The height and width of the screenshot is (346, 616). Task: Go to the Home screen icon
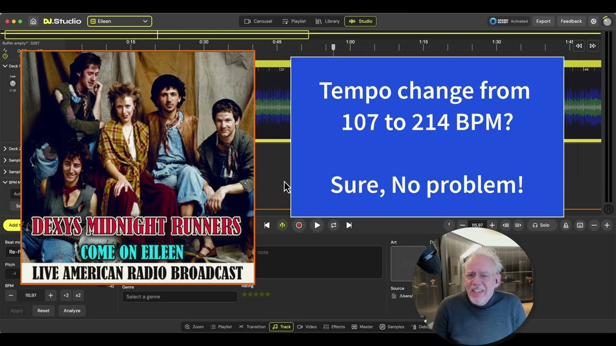click(x=33, y=21)
